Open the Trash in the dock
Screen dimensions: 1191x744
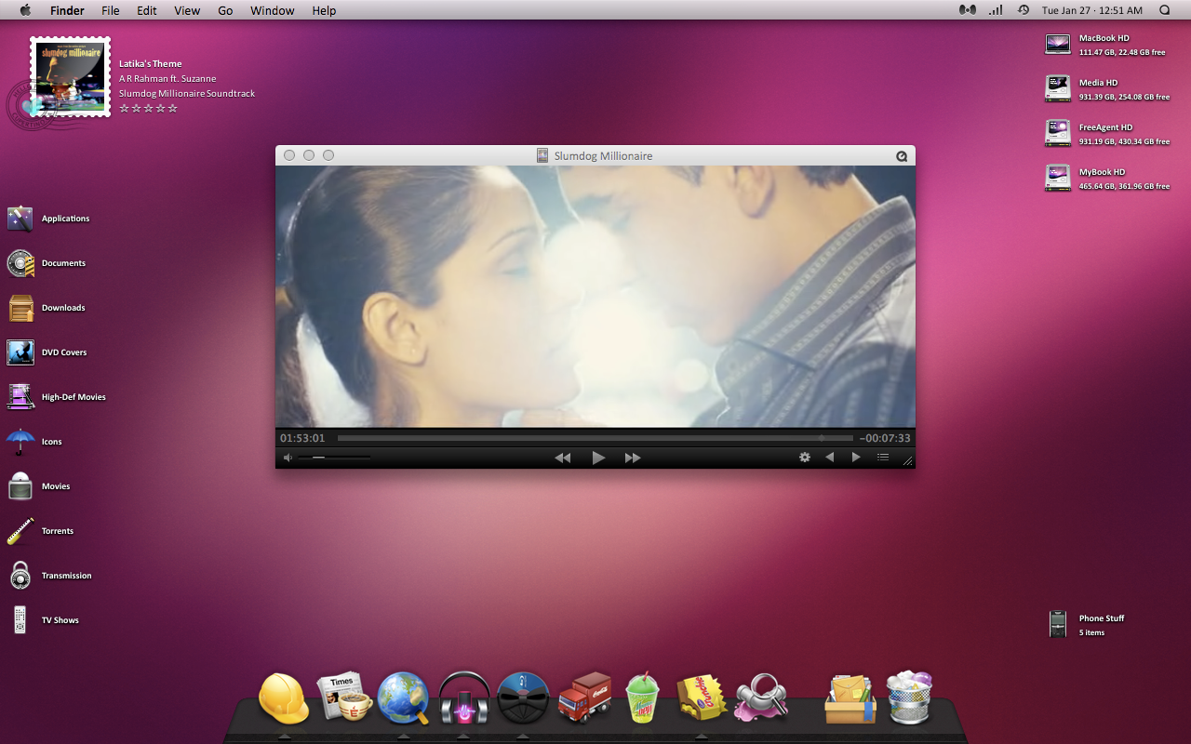click(910, 698)
